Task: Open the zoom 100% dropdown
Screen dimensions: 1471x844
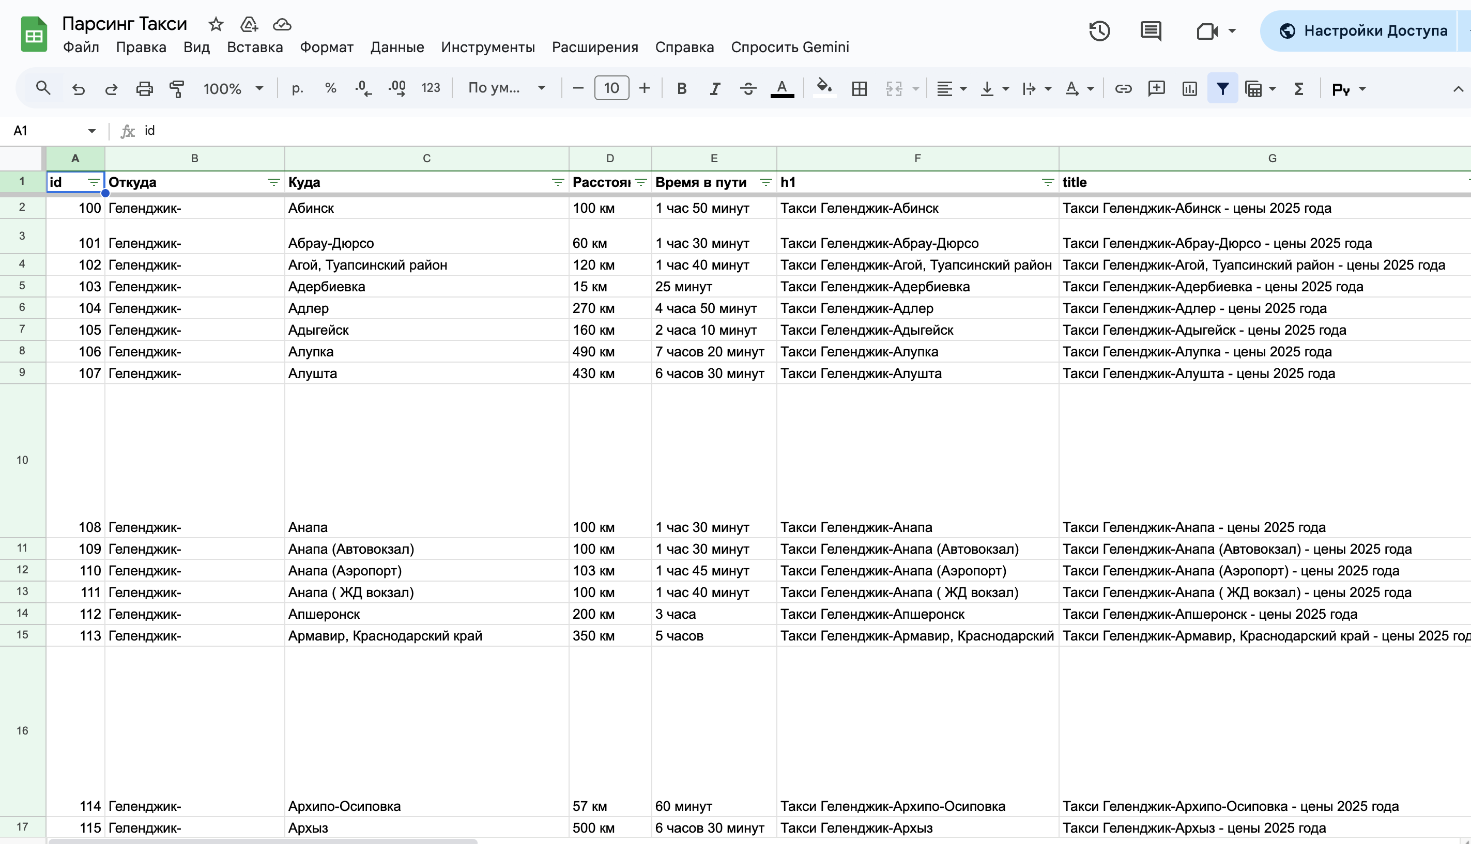Action: (233, 89)
